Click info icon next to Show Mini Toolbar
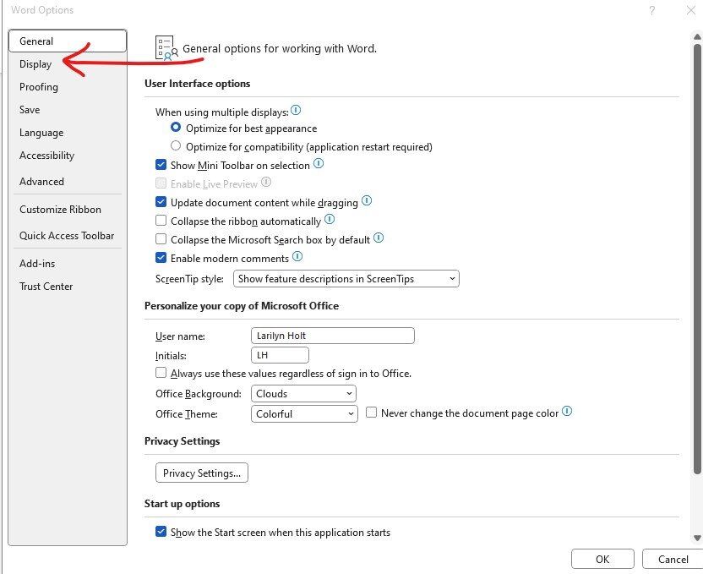The image size is (703, 574). click(319, 163)
